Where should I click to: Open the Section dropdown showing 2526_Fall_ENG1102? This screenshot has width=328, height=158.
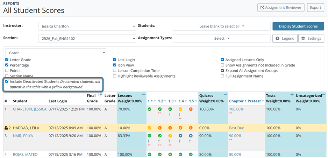tap(87, 39)
